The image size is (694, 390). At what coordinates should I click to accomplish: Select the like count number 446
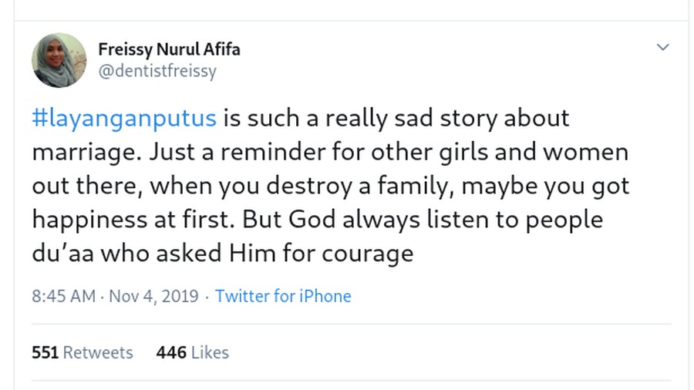(x=171, y=352)
